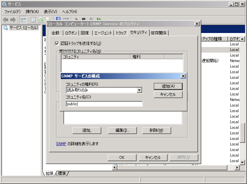Image resolution: width=247 pixels, height=184 pixels.
Task: Click キャンセル at properties dialog bottom
Action: pyautogui.click(x=153, y=158)
